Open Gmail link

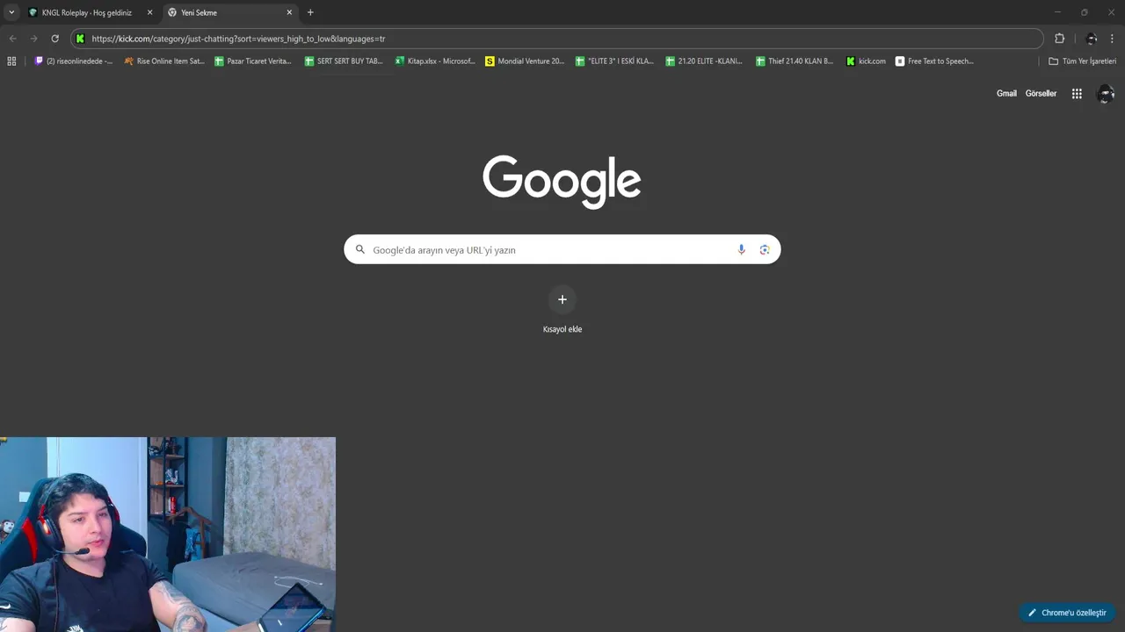tap(1006, 93)
